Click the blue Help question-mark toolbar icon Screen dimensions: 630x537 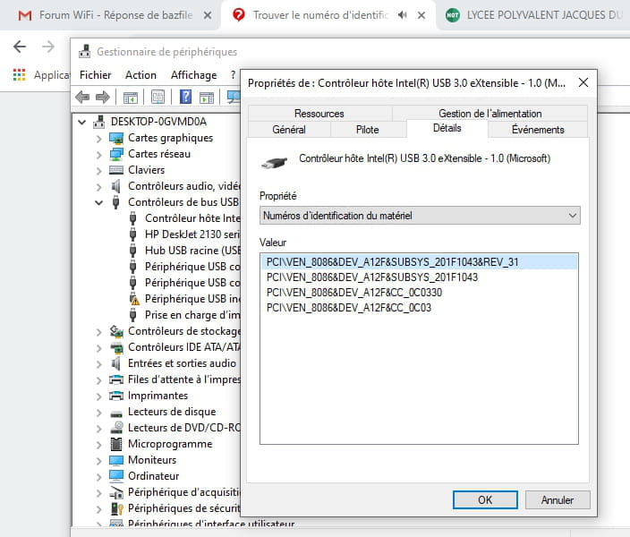click(x=185, y=97)
